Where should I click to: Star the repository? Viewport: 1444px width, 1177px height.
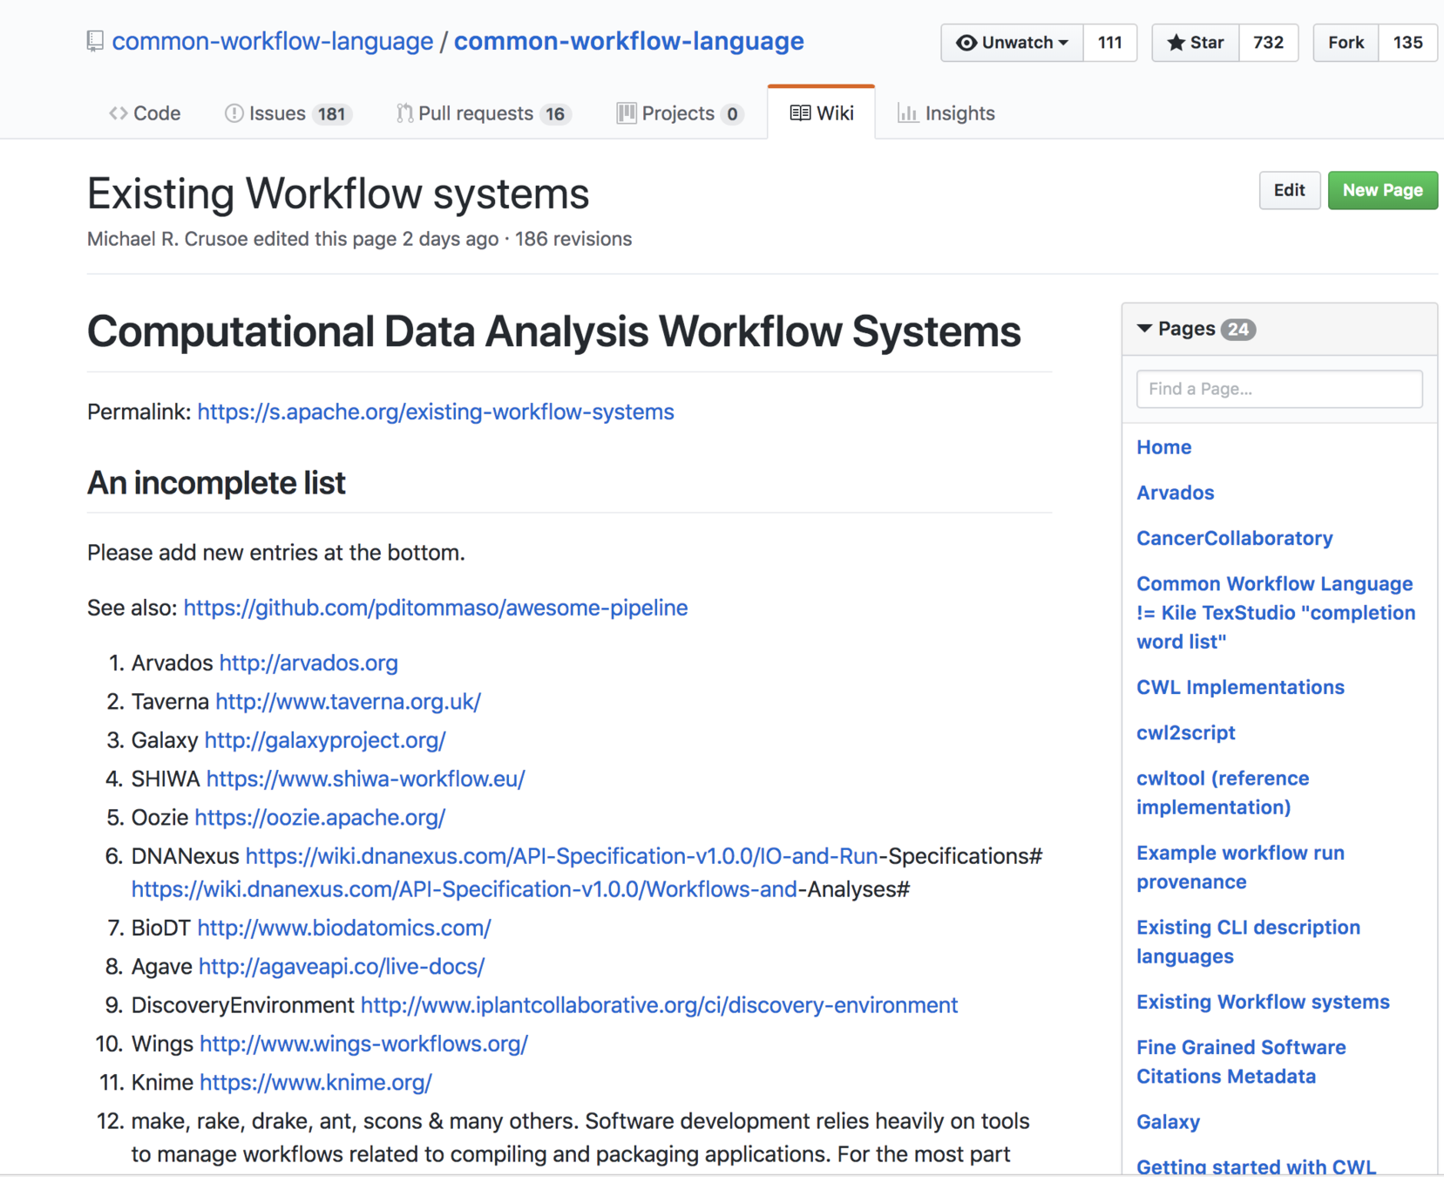(1196, 43)
